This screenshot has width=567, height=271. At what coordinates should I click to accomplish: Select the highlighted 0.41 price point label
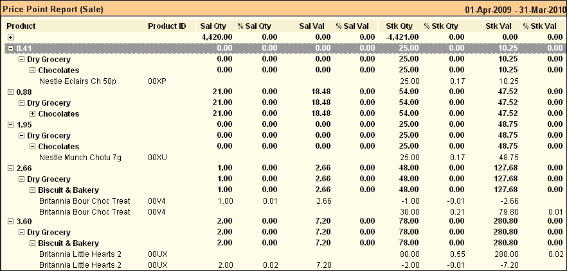(x=24, y=48)
